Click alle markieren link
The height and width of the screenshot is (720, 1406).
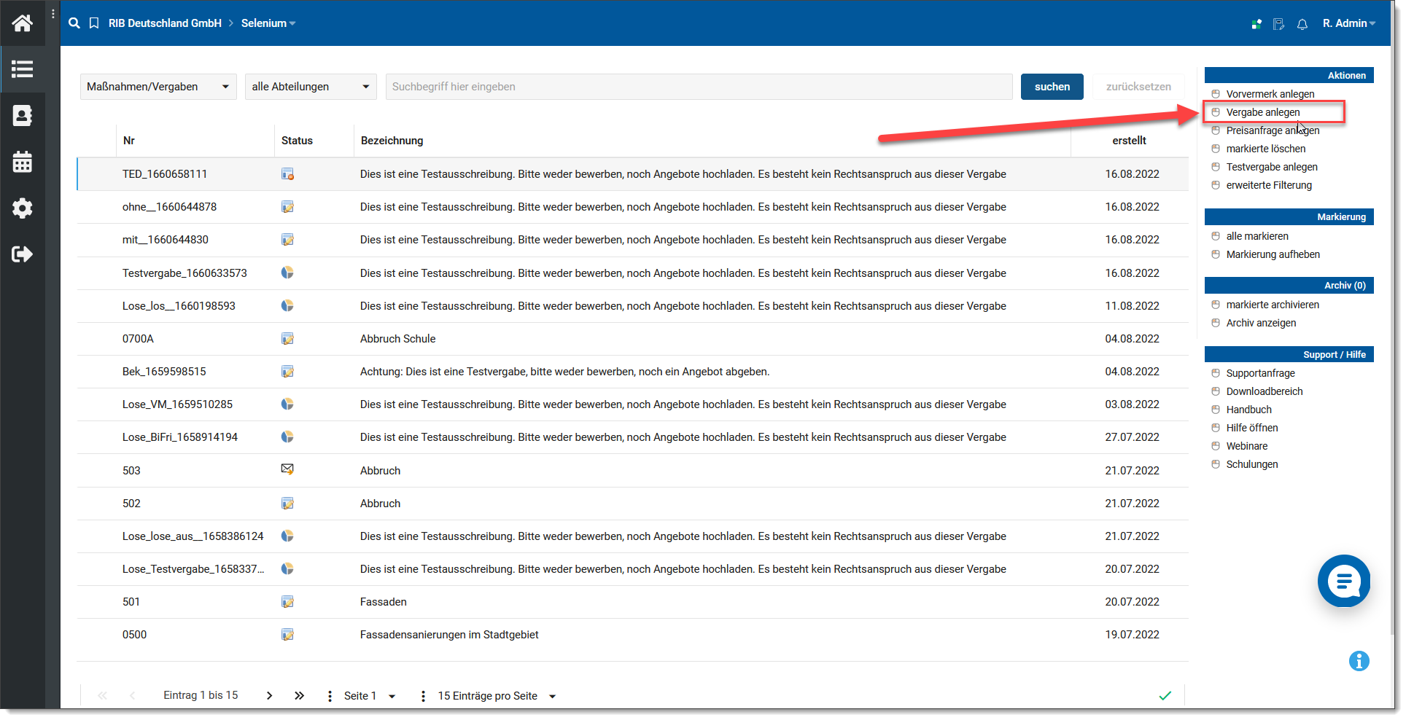[1257, 236]
